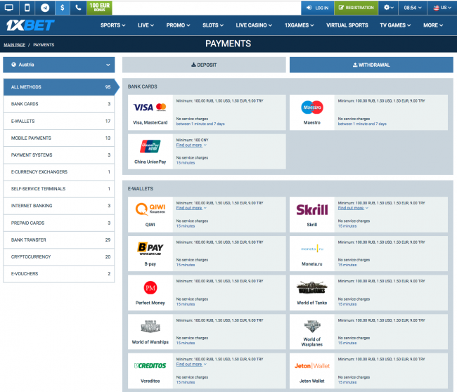The height and width of the screenshot is (392, 457).
Task: Choose the QIWI wallet logo
Action: [150, 210]
